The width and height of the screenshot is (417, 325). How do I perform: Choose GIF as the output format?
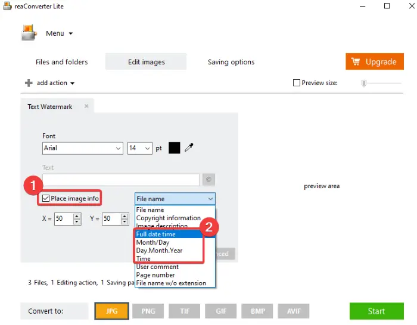(x=221, y=311)
